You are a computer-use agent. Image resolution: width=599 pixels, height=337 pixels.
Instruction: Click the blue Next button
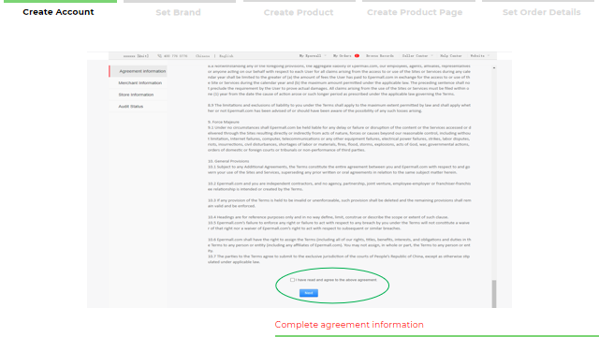click(x=309, y=293)
